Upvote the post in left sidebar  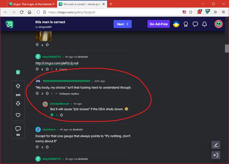[18, 86]
